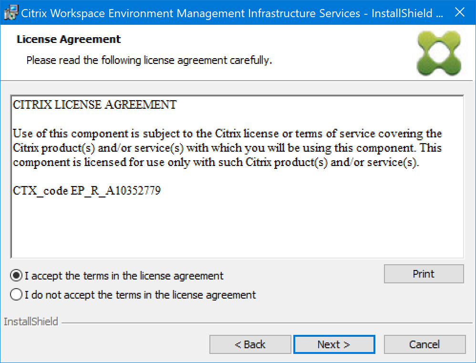Viewport: 476px width, 363px height.
Task: Select the accept terms radio button
Action: (16, 276)
